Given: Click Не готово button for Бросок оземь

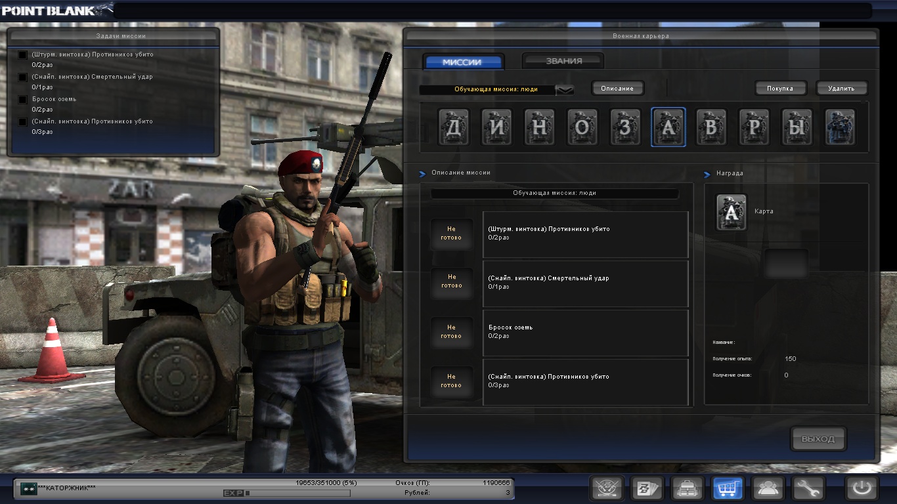Looking at the screenshot, I should coord(451,331).
